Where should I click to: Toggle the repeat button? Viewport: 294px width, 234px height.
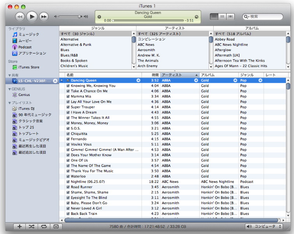(x=44, y=227)
